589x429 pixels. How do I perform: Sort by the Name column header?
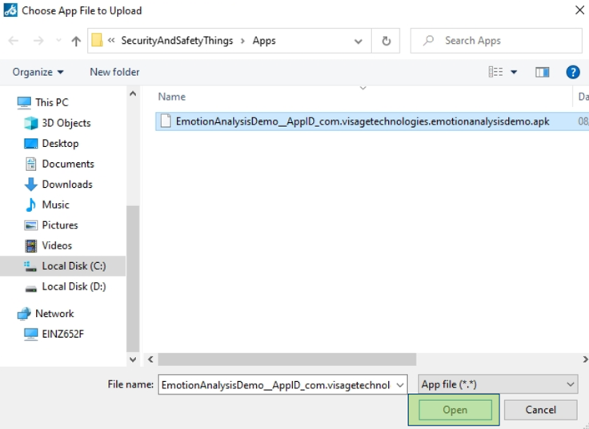pyautogui.click(x=172, y=97)
